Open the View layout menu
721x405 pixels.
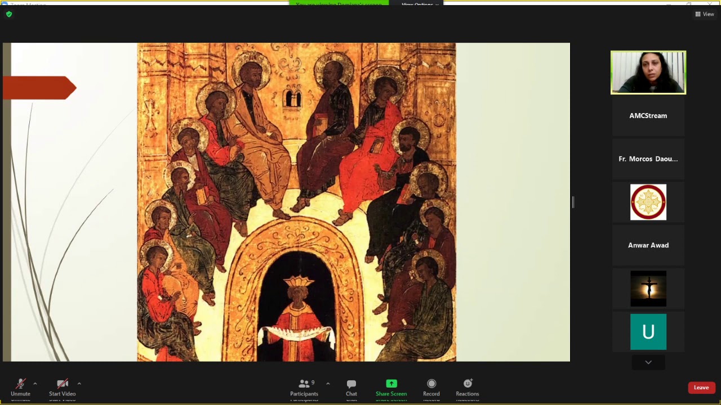[705, 14]
